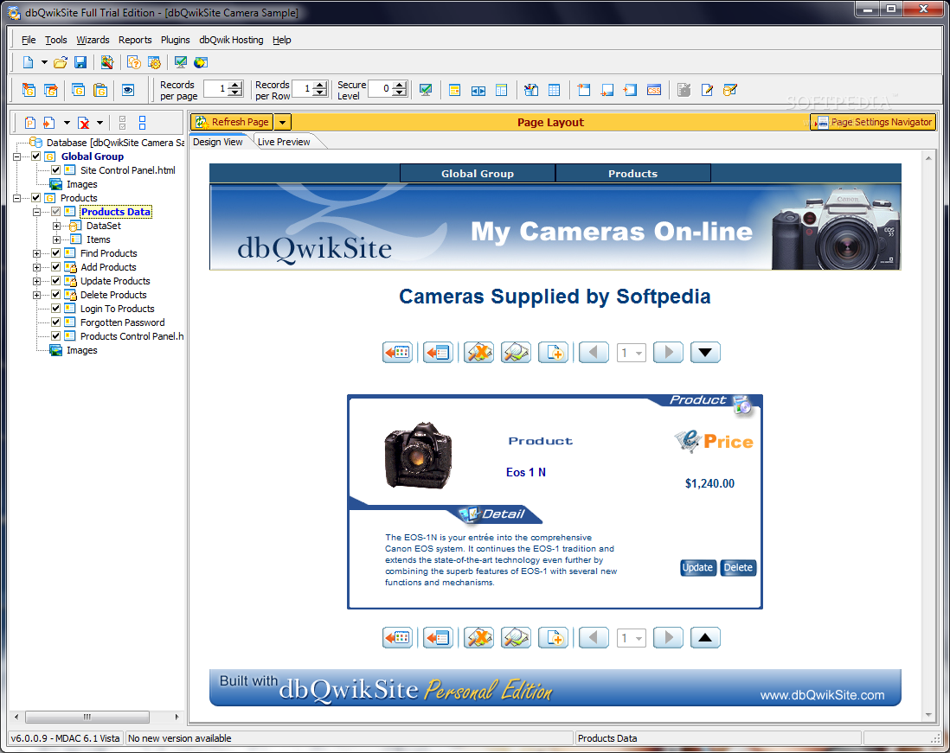Click the upper add new record page icon
Screen dimensions: 950x753
[x=554, y=352]
